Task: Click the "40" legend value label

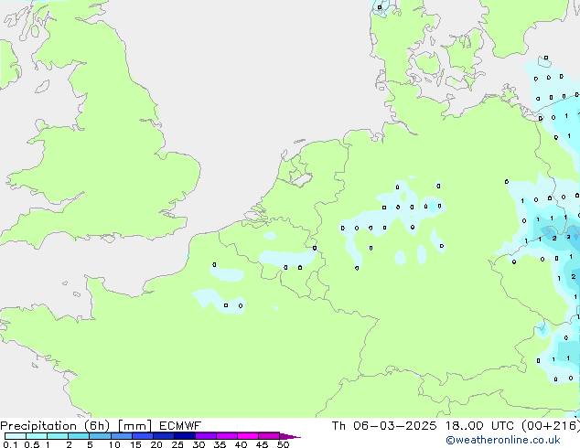Action: coord(241,444)
